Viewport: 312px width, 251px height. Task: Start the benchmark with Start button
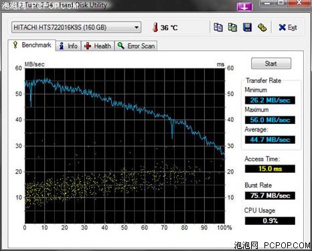[271, 64]
